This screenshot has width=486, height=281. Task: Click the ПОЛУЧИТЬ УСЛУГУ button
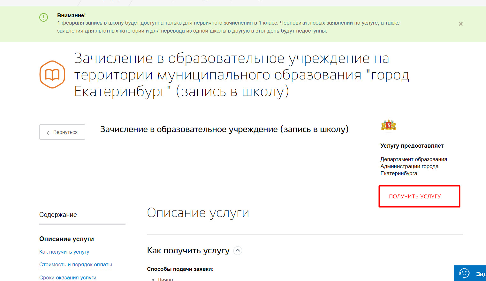[419, 196]
